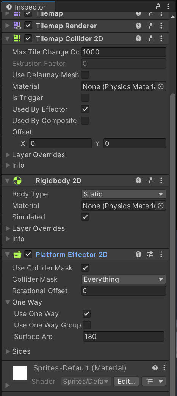Click the Offset Y field

point(135,144)
